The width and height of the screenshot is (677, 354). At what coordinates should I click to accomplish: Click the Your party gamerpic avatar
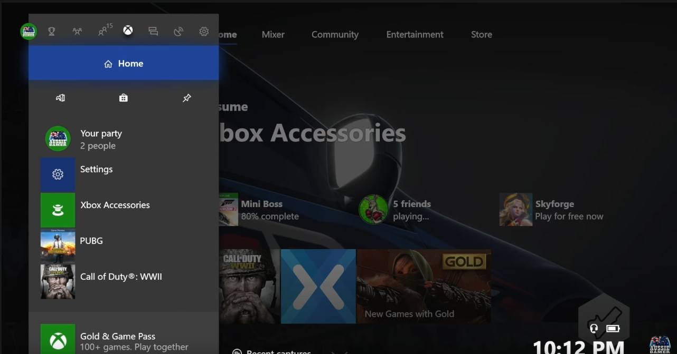(58, 139)
